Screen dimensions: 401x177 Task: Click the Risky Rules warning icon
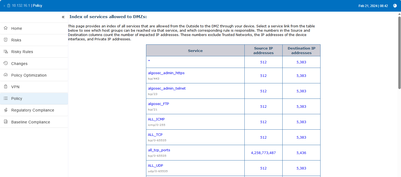6,52
